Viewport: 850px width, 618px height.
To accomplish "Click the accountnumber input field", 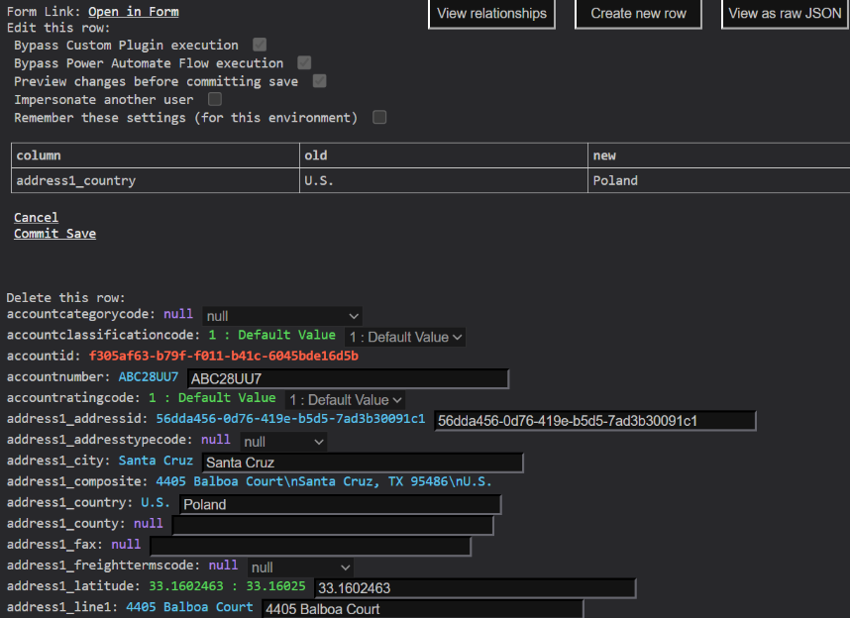I will click(x=347, y=379).
